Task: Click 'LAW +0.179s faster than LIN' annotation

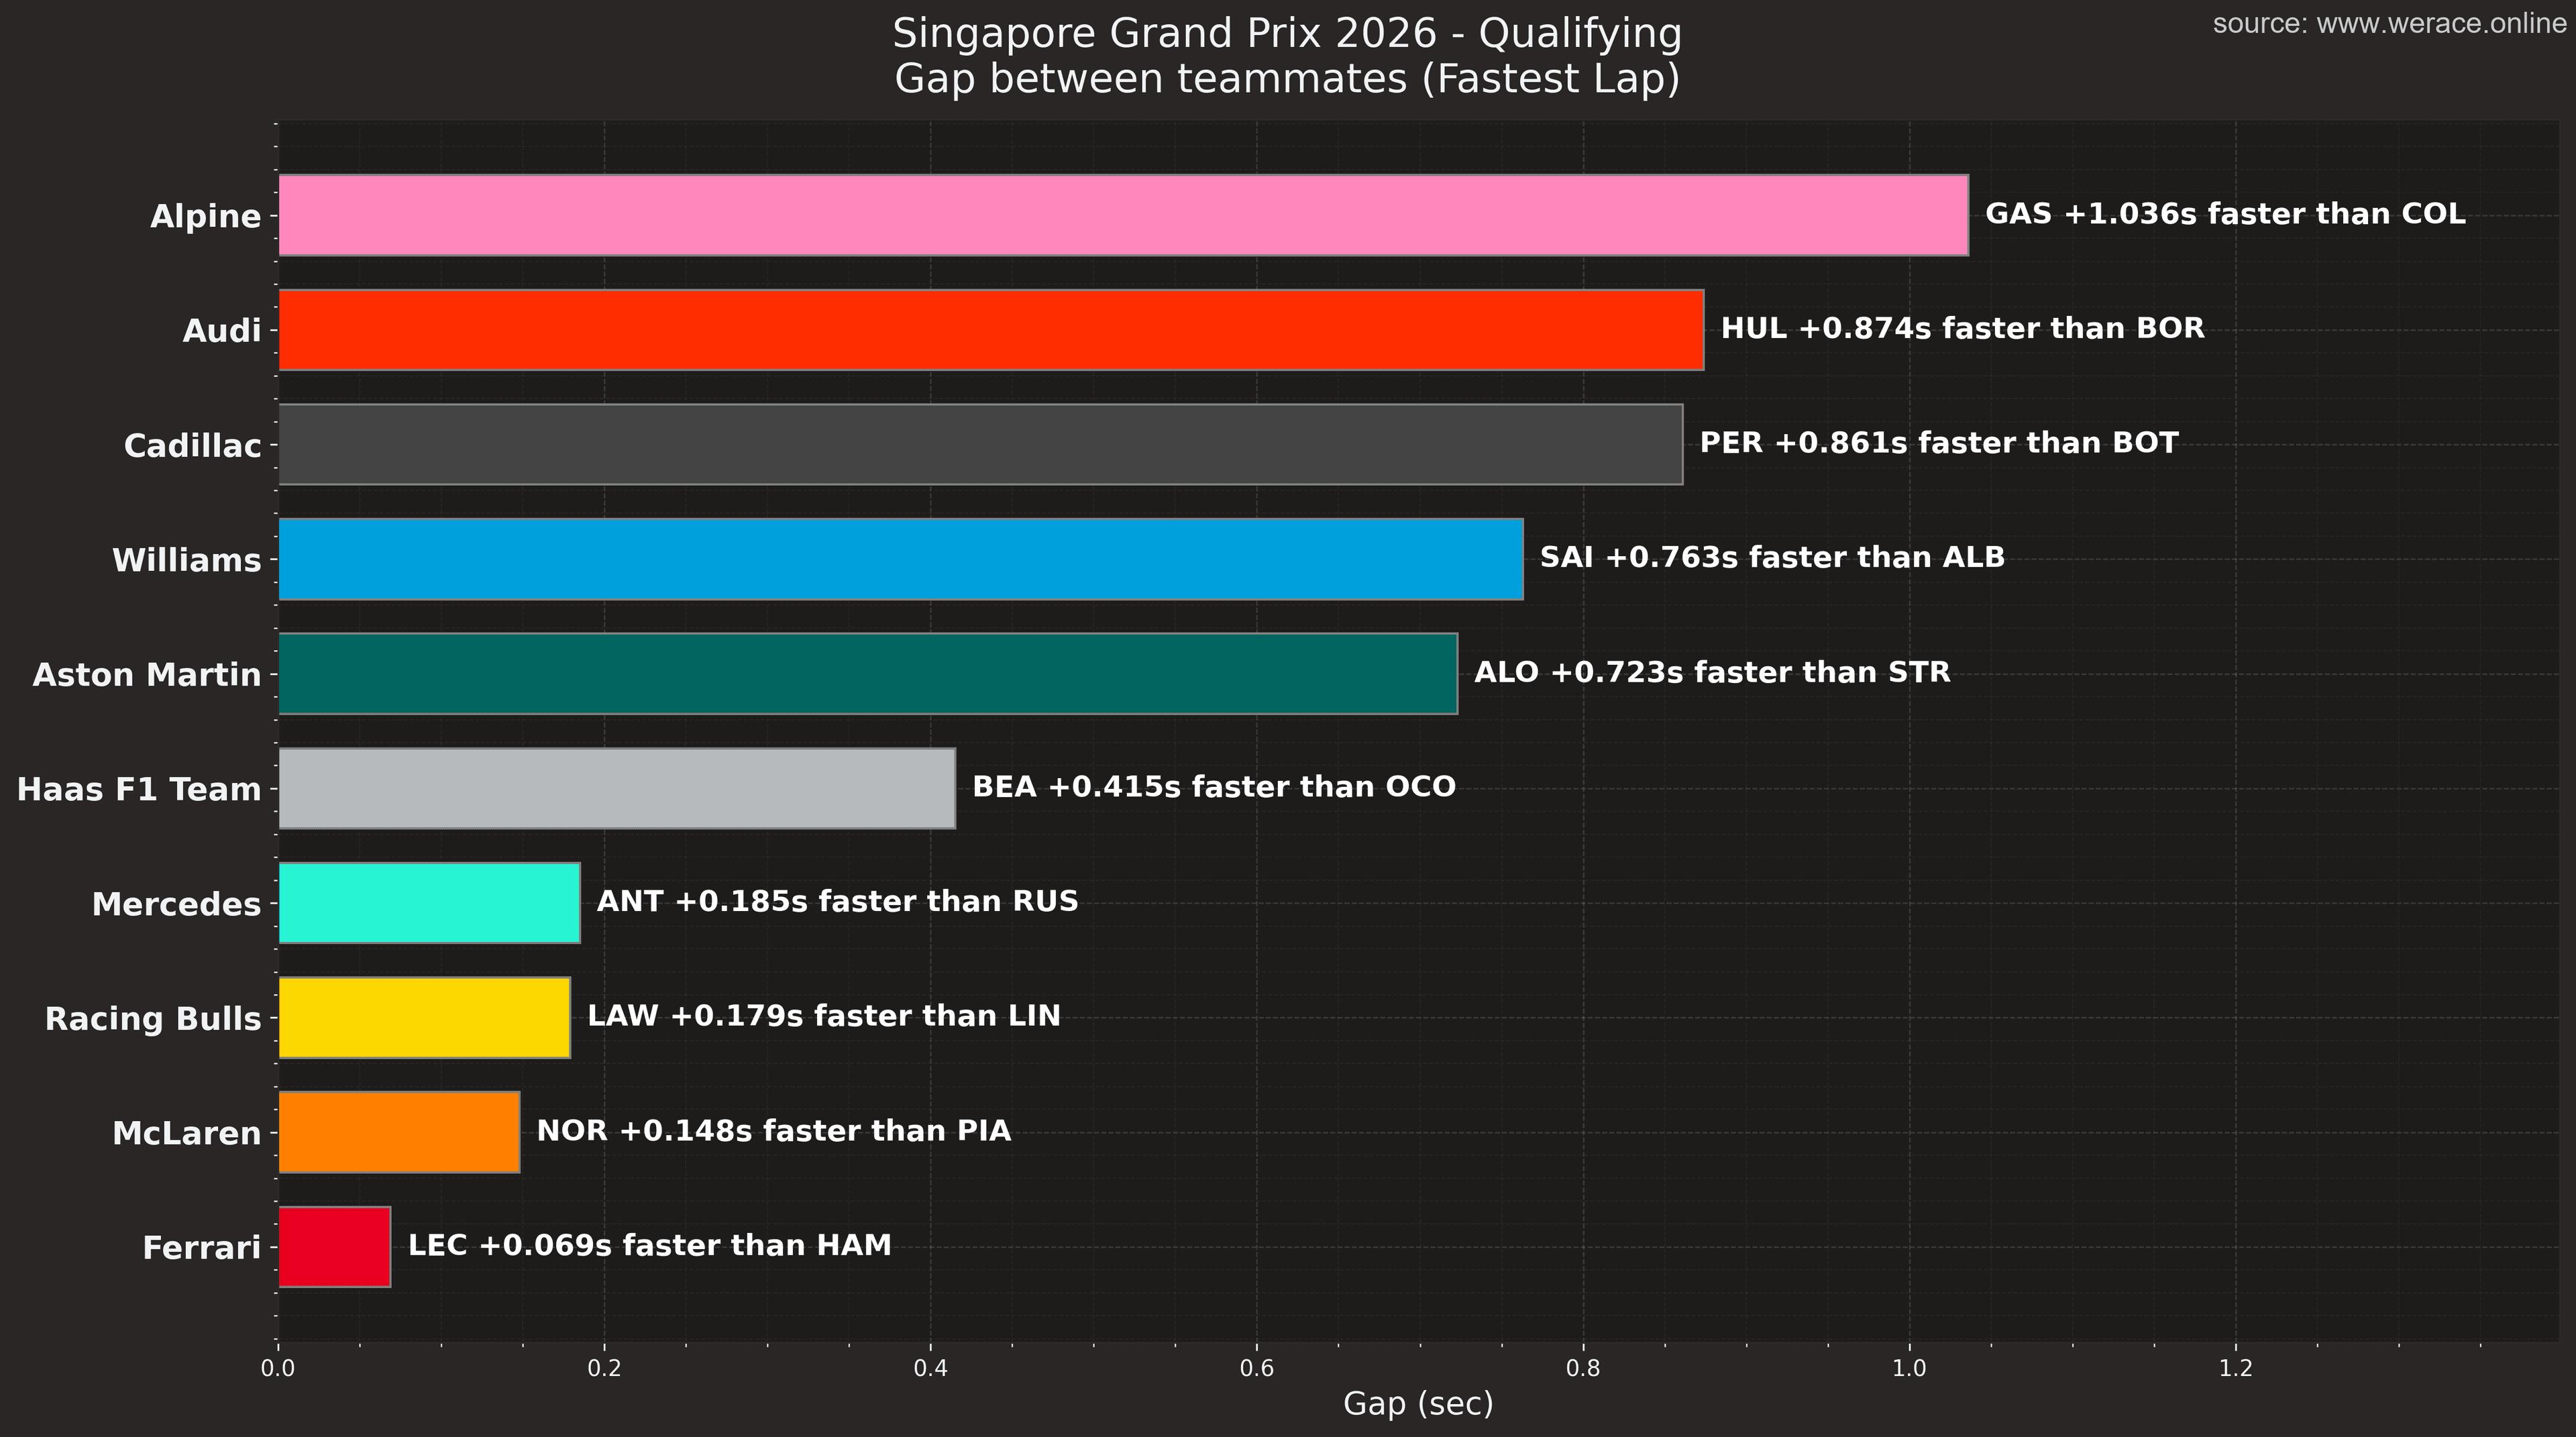Action: [824, 1016]
